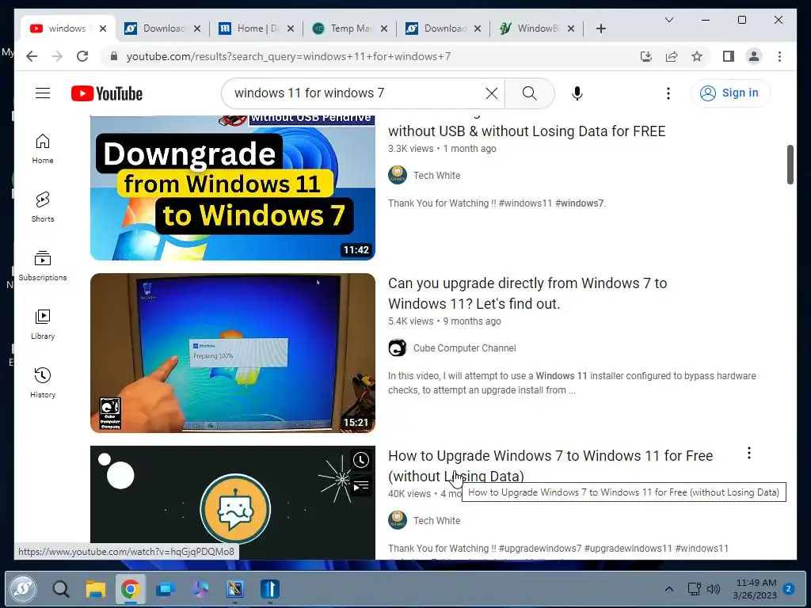This screenshot has width=811, height=608.
Task: Close the Temp Mail tab
Action: pos(384,28)
